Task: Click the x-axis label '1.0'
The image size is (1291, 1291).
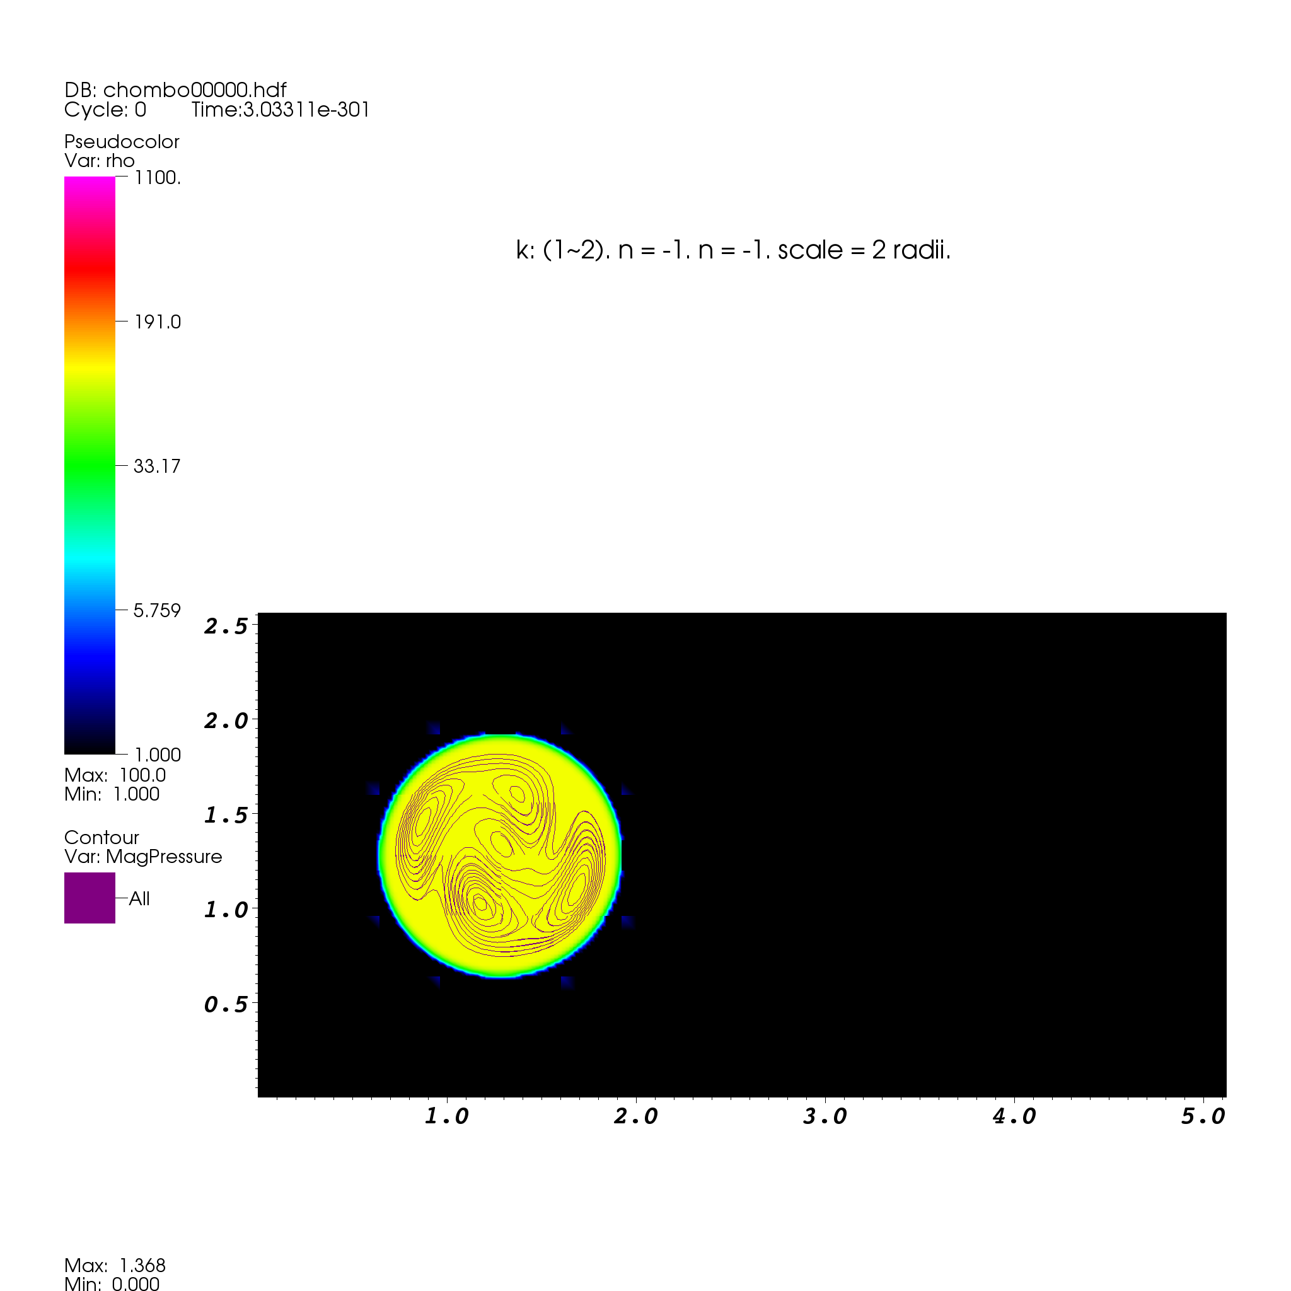Action: click(447, 1116)
